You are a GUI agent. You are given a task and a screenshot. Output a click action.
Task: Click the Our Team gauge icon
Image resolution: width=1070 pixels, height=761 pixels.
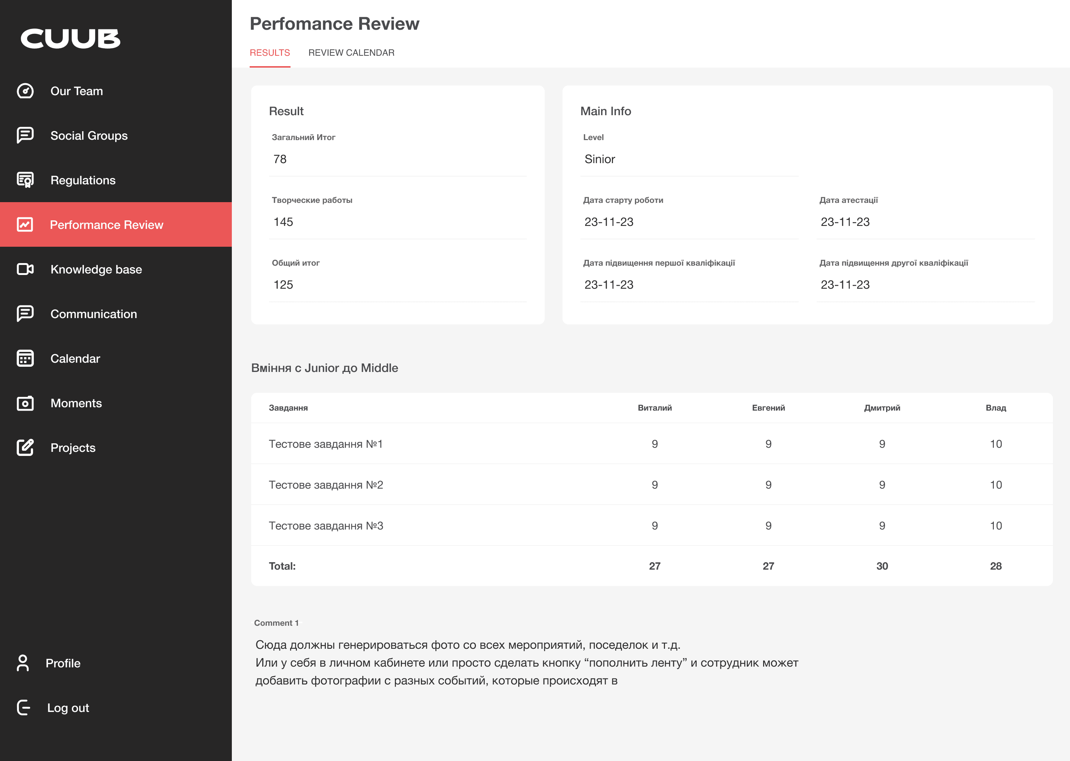pos(25,91)
